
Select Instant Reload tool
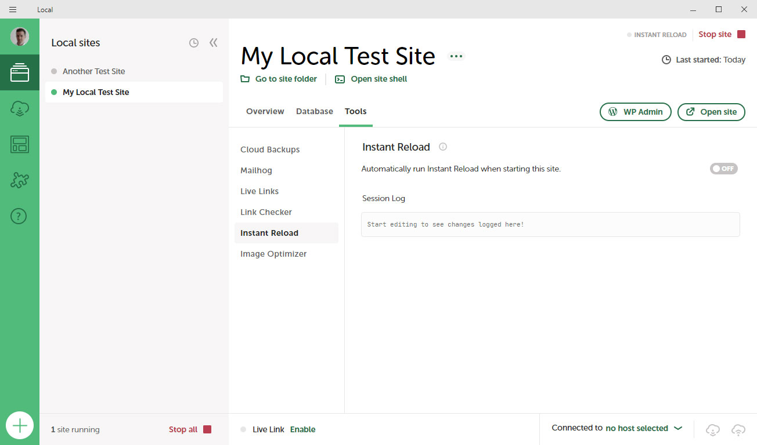[x=286, y=233]
